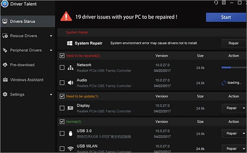Repair the USB WLAN driver
The width and height of the screenshot is (247, 153).
coord(231,148)
